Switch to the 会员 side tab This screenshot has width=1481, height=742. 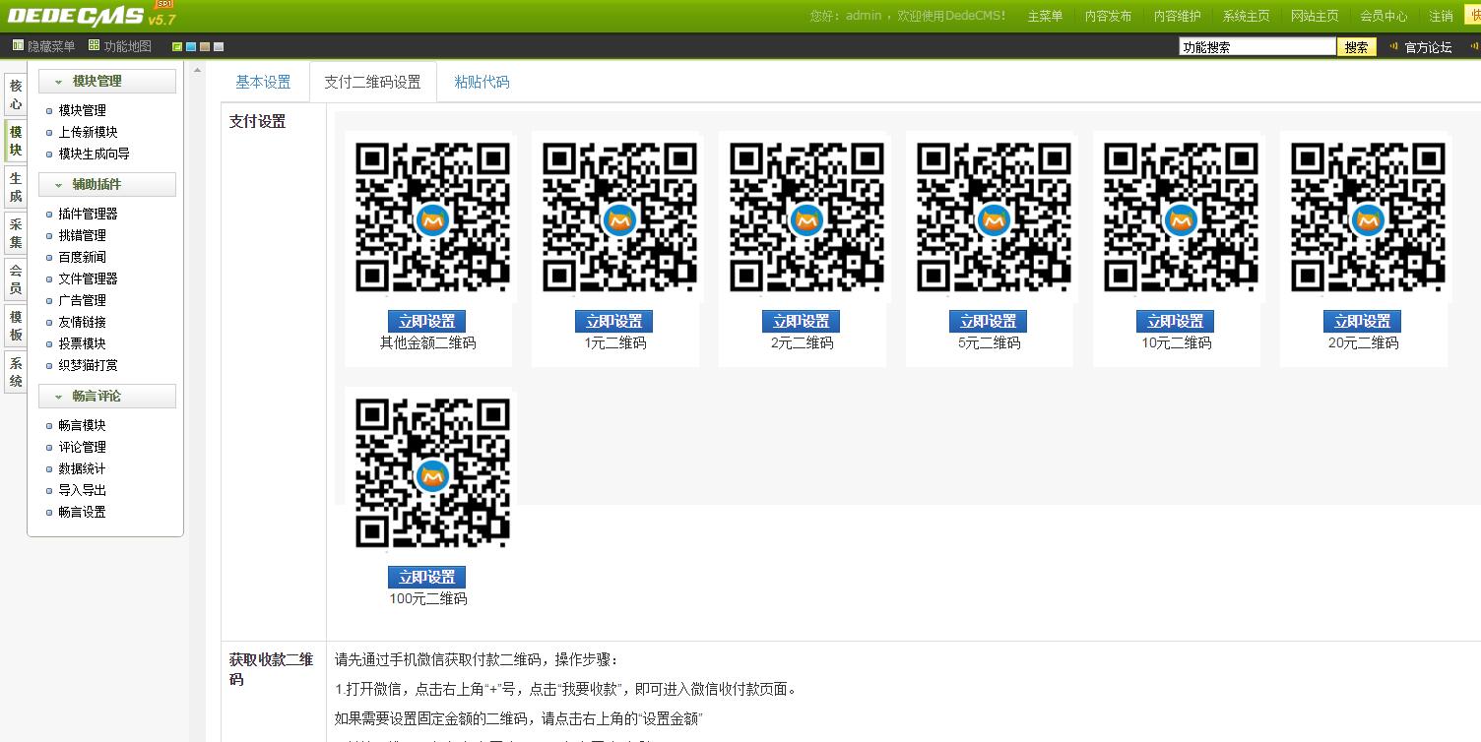coord(15,278)
